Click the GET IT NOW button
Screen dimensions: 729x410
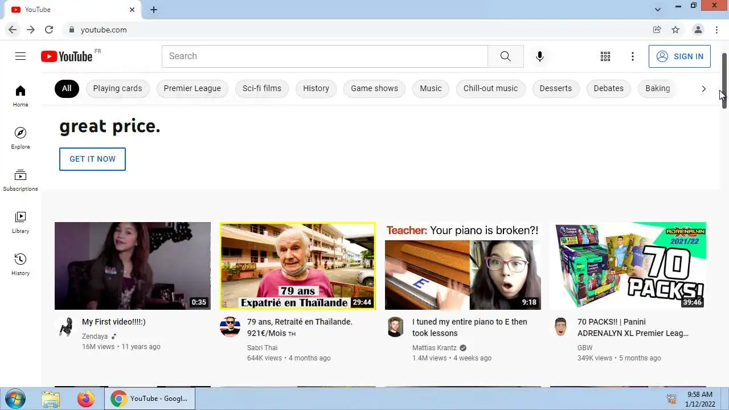(92, 159)
